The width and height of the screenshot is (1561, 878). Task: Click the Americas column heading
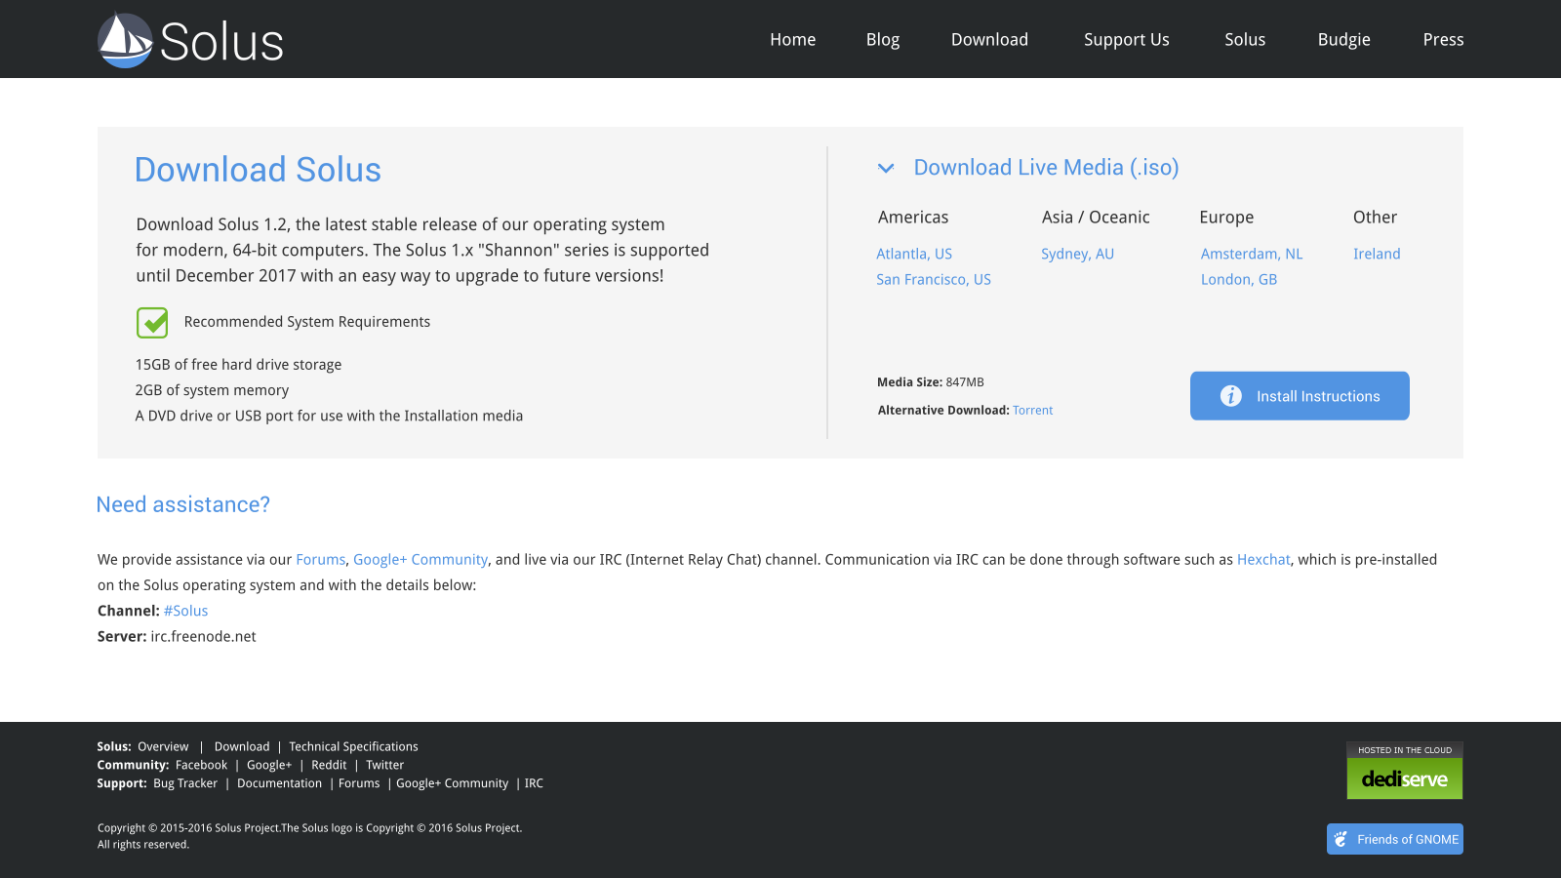click(913, 218)
